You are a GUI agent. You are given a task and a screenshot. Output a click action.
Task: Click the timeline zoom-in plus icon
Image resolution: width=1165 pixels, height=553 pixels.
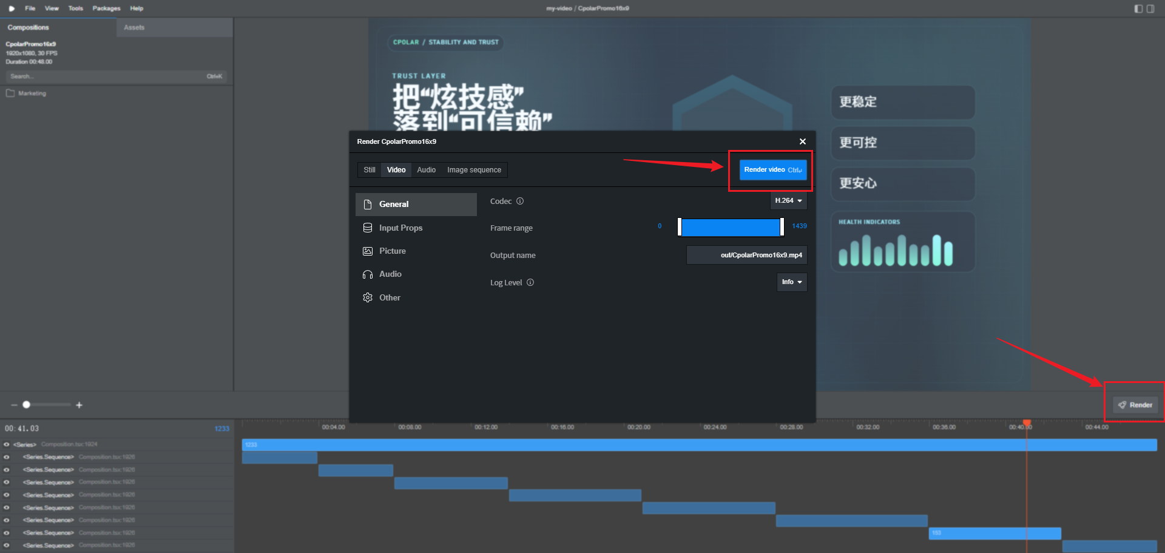[x=79, y=405]
